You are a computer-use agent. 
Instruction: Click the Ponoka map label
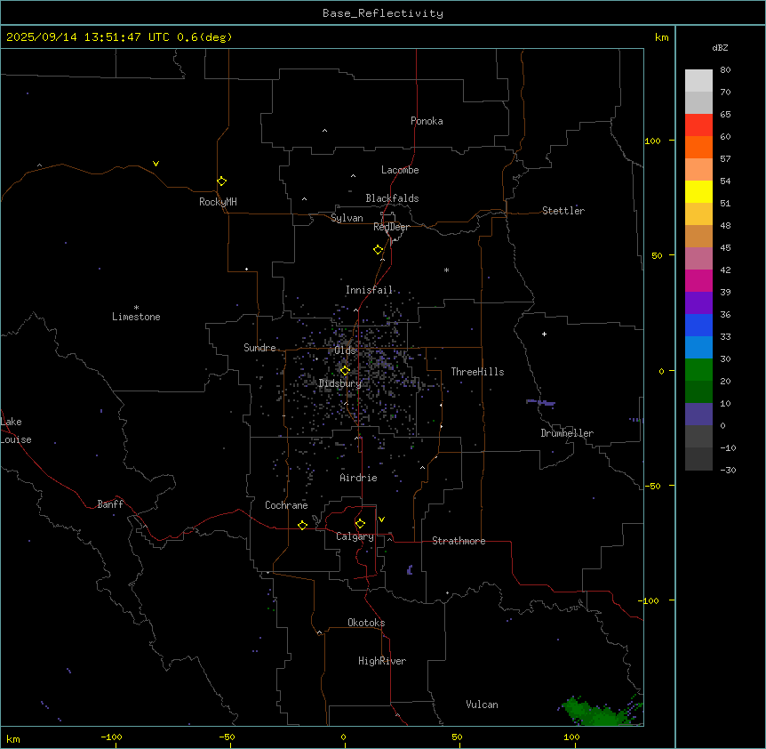point(427,121)
